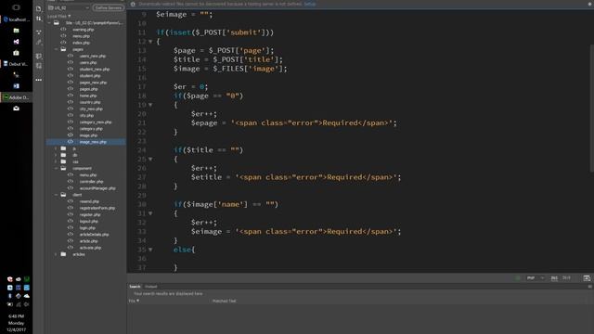Open country.php file
Screen dimensions: 594x334
tap(90, 102)
